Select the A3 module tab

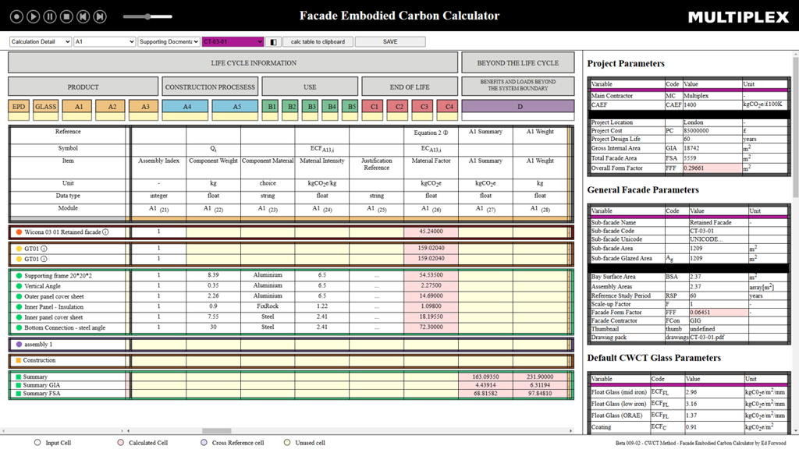point(145,106)
